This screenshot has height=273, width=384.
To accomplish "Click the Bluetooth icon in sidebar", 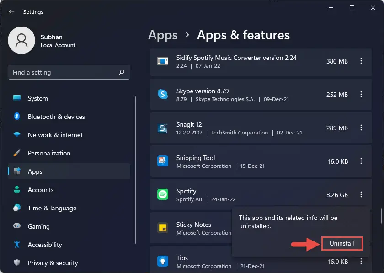I will click(17, 116).
